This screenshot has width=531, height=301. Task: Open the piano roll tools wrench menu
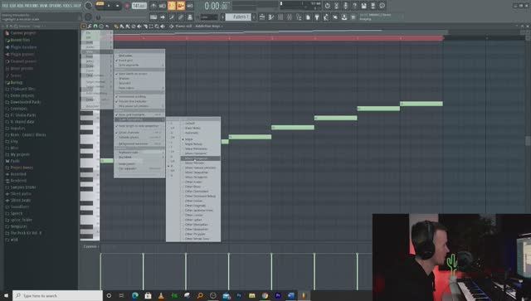[90, 26]
